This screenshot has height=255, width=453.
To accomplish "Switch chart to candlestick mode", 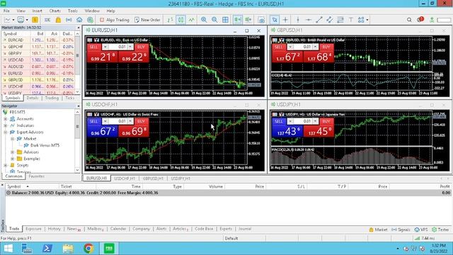I will [x=181, y=20].
